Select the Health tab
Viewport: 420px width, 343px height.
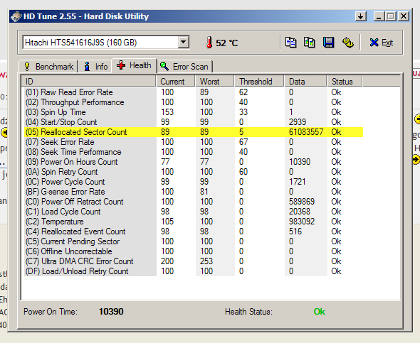point(134,65)
